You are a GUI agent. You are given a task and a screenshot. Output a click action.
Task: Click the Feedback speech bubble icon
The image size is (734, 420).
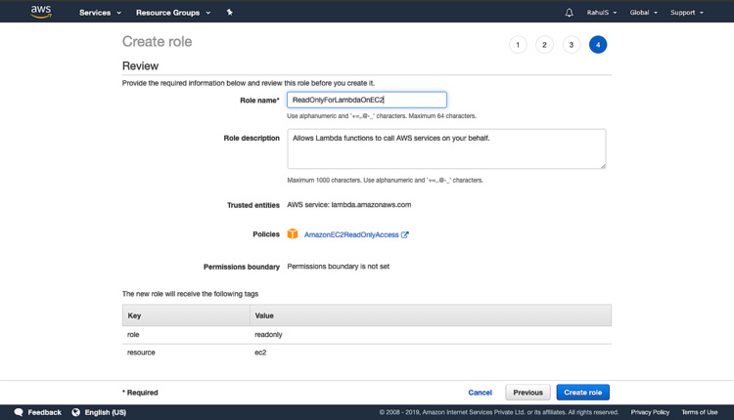coord(19,412)
